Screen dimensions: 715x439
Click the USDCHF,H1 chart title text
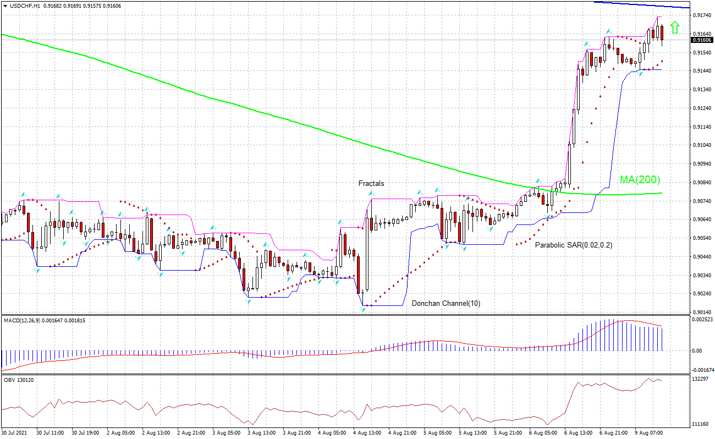click(24, 5)
